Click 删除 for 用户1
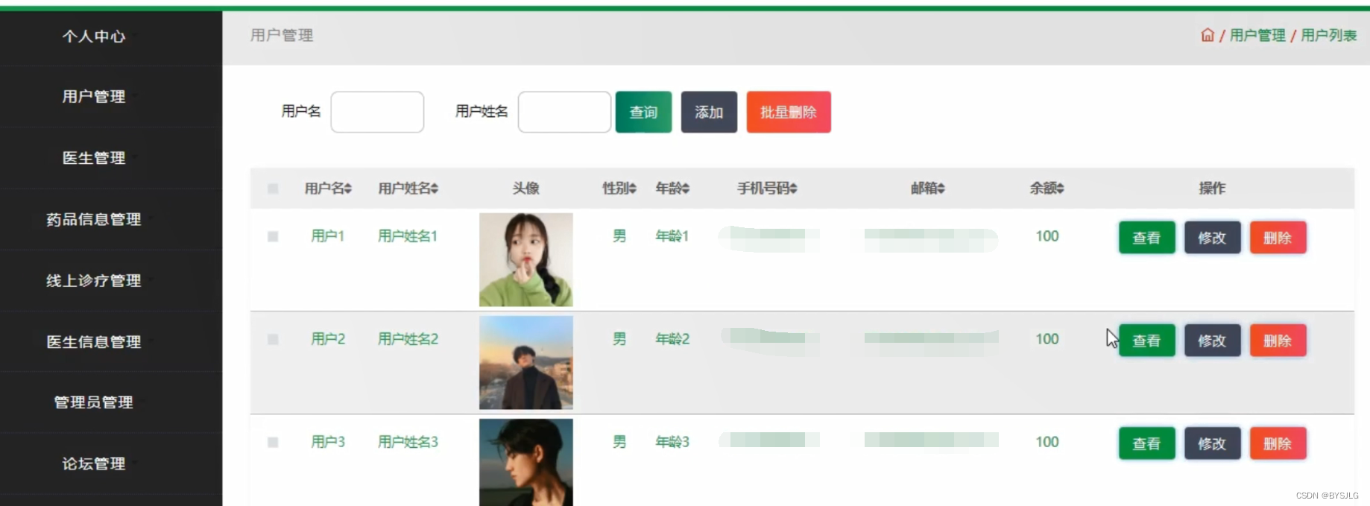The height and width of the screenshot is (506, 1370). tap(1278, 238)
